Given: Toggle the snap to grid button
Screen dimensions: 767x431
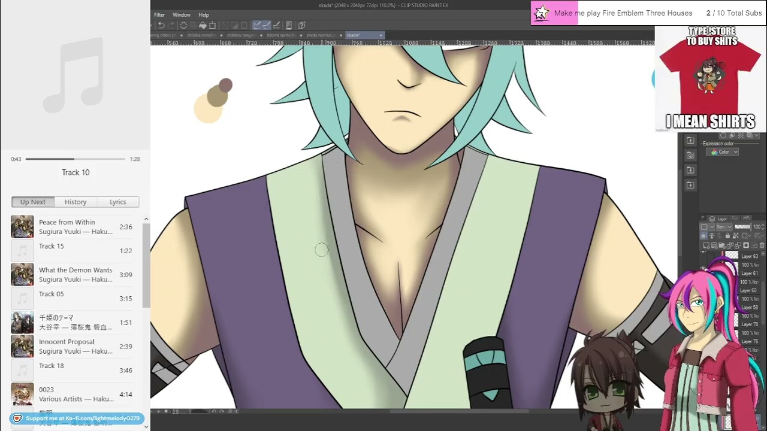Looking at the screenshot, I should click(x=276, y=25).
